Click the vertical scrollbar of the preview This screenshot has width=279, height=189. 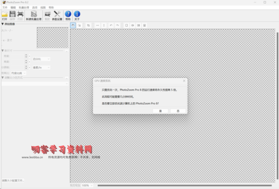point(277,106)
